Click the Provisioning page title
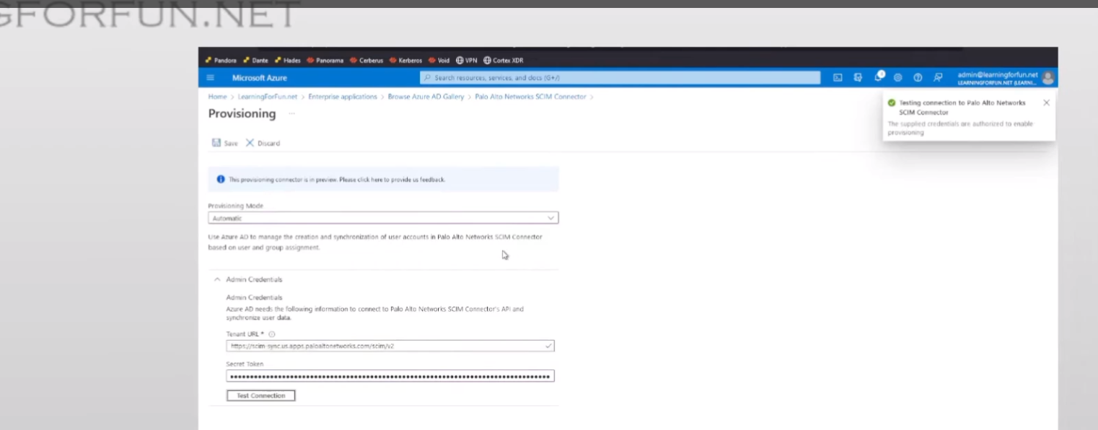Viewport: 1098px width, 430px height. coord(242,114)
